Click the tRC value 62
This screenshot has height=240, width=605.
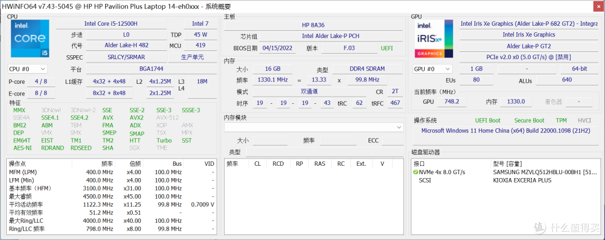click(359, 103)
